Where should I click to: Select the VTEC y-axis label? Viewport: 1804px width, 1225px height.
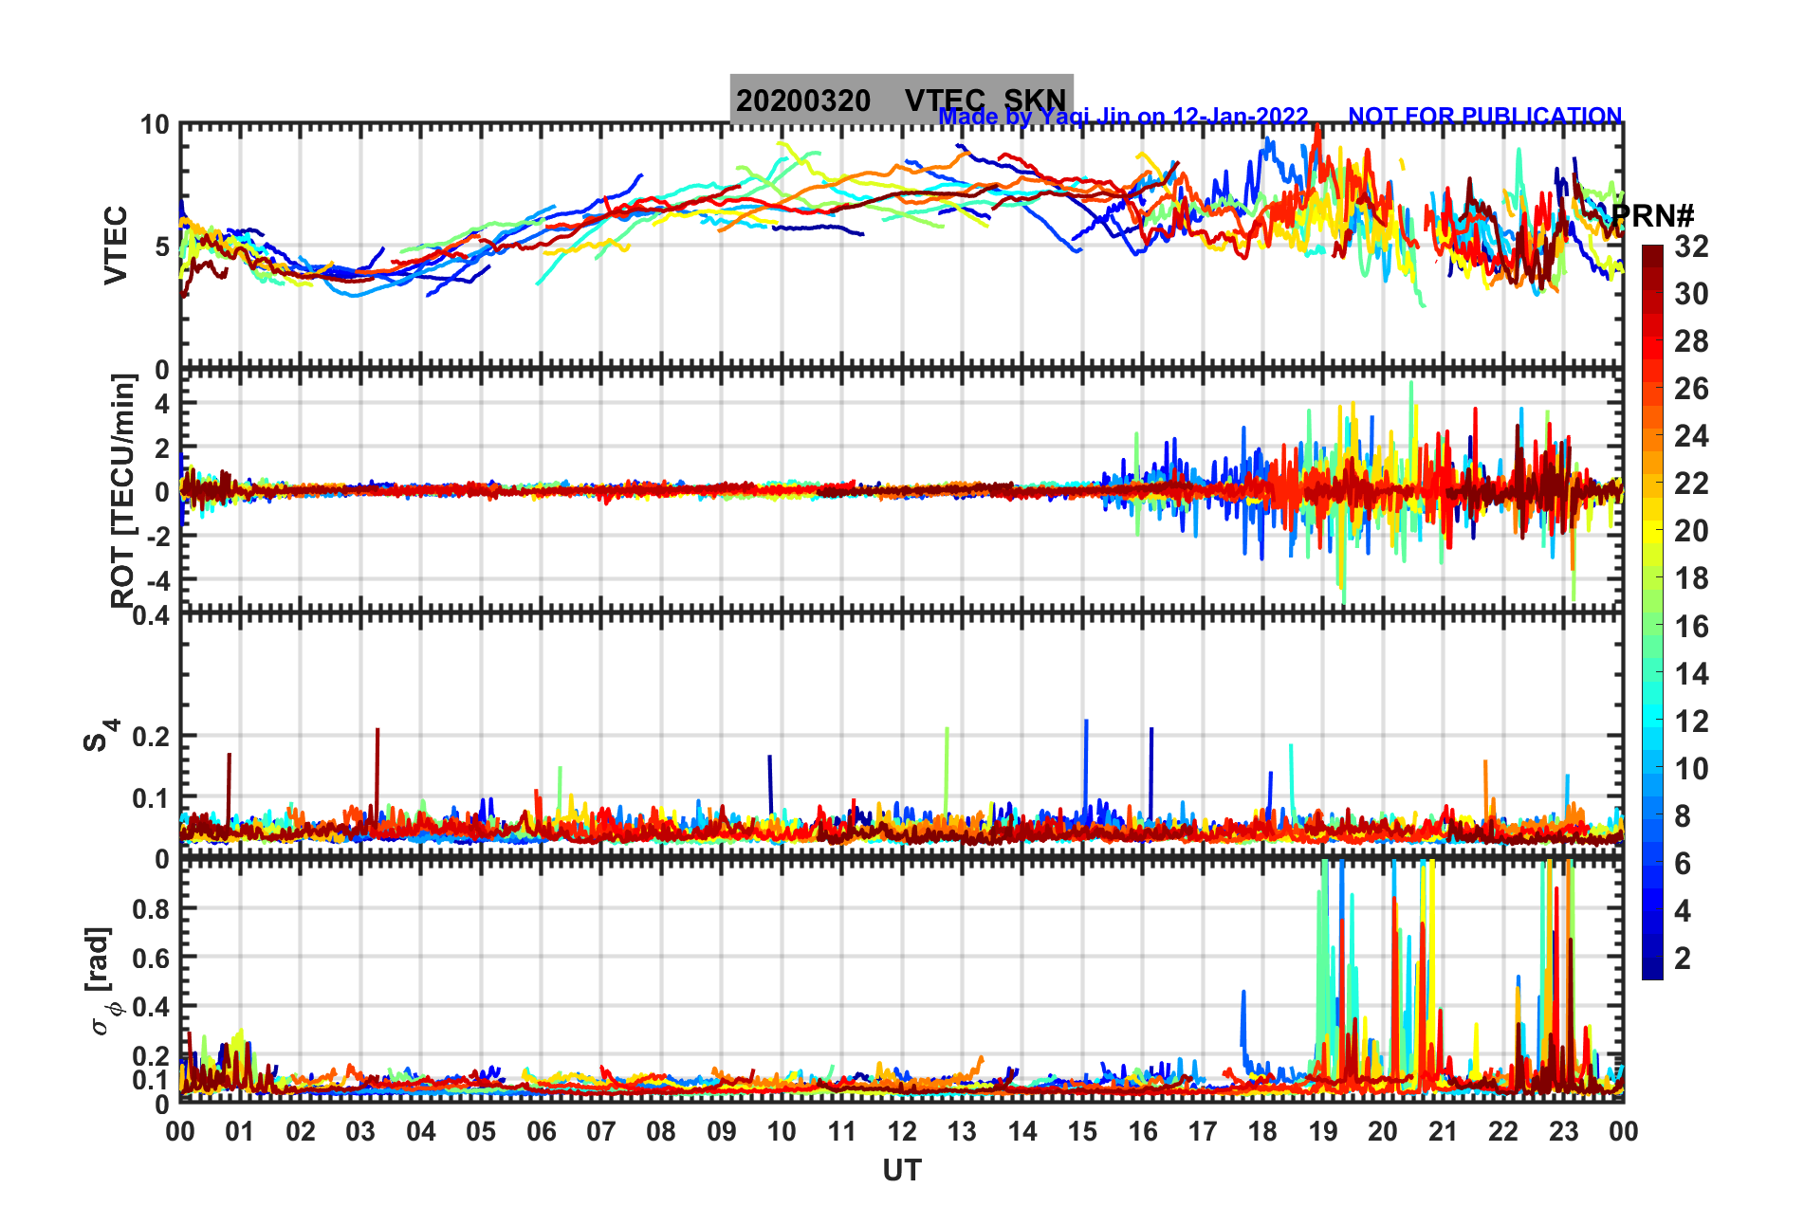pyautogui.click(x=115, y=246)
